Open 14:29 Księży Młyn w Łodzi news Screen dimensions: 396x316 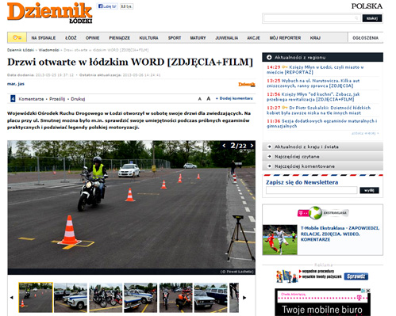[x=315, y=70]
